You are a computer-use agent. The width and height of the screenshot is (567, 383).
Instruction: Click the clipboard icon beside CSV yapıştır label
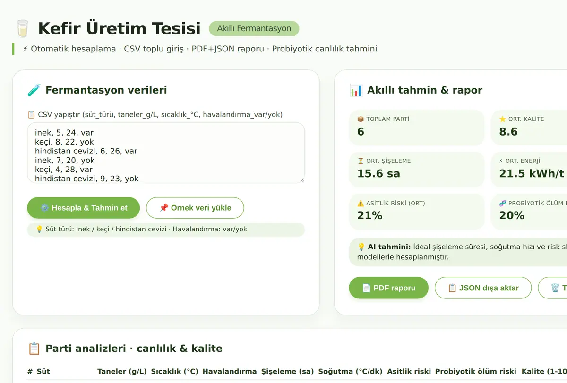coord(32,115)
